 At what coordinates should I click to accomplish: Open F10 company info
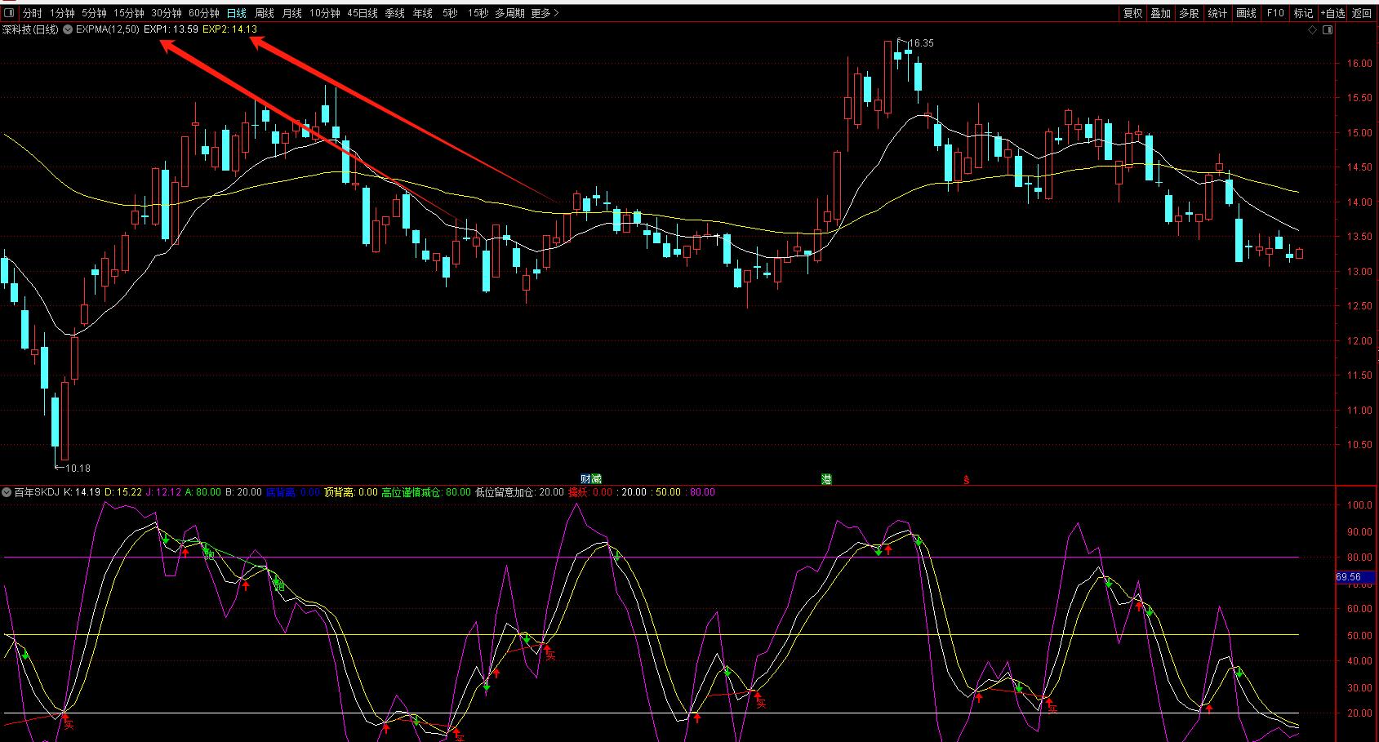[1275, 13]
